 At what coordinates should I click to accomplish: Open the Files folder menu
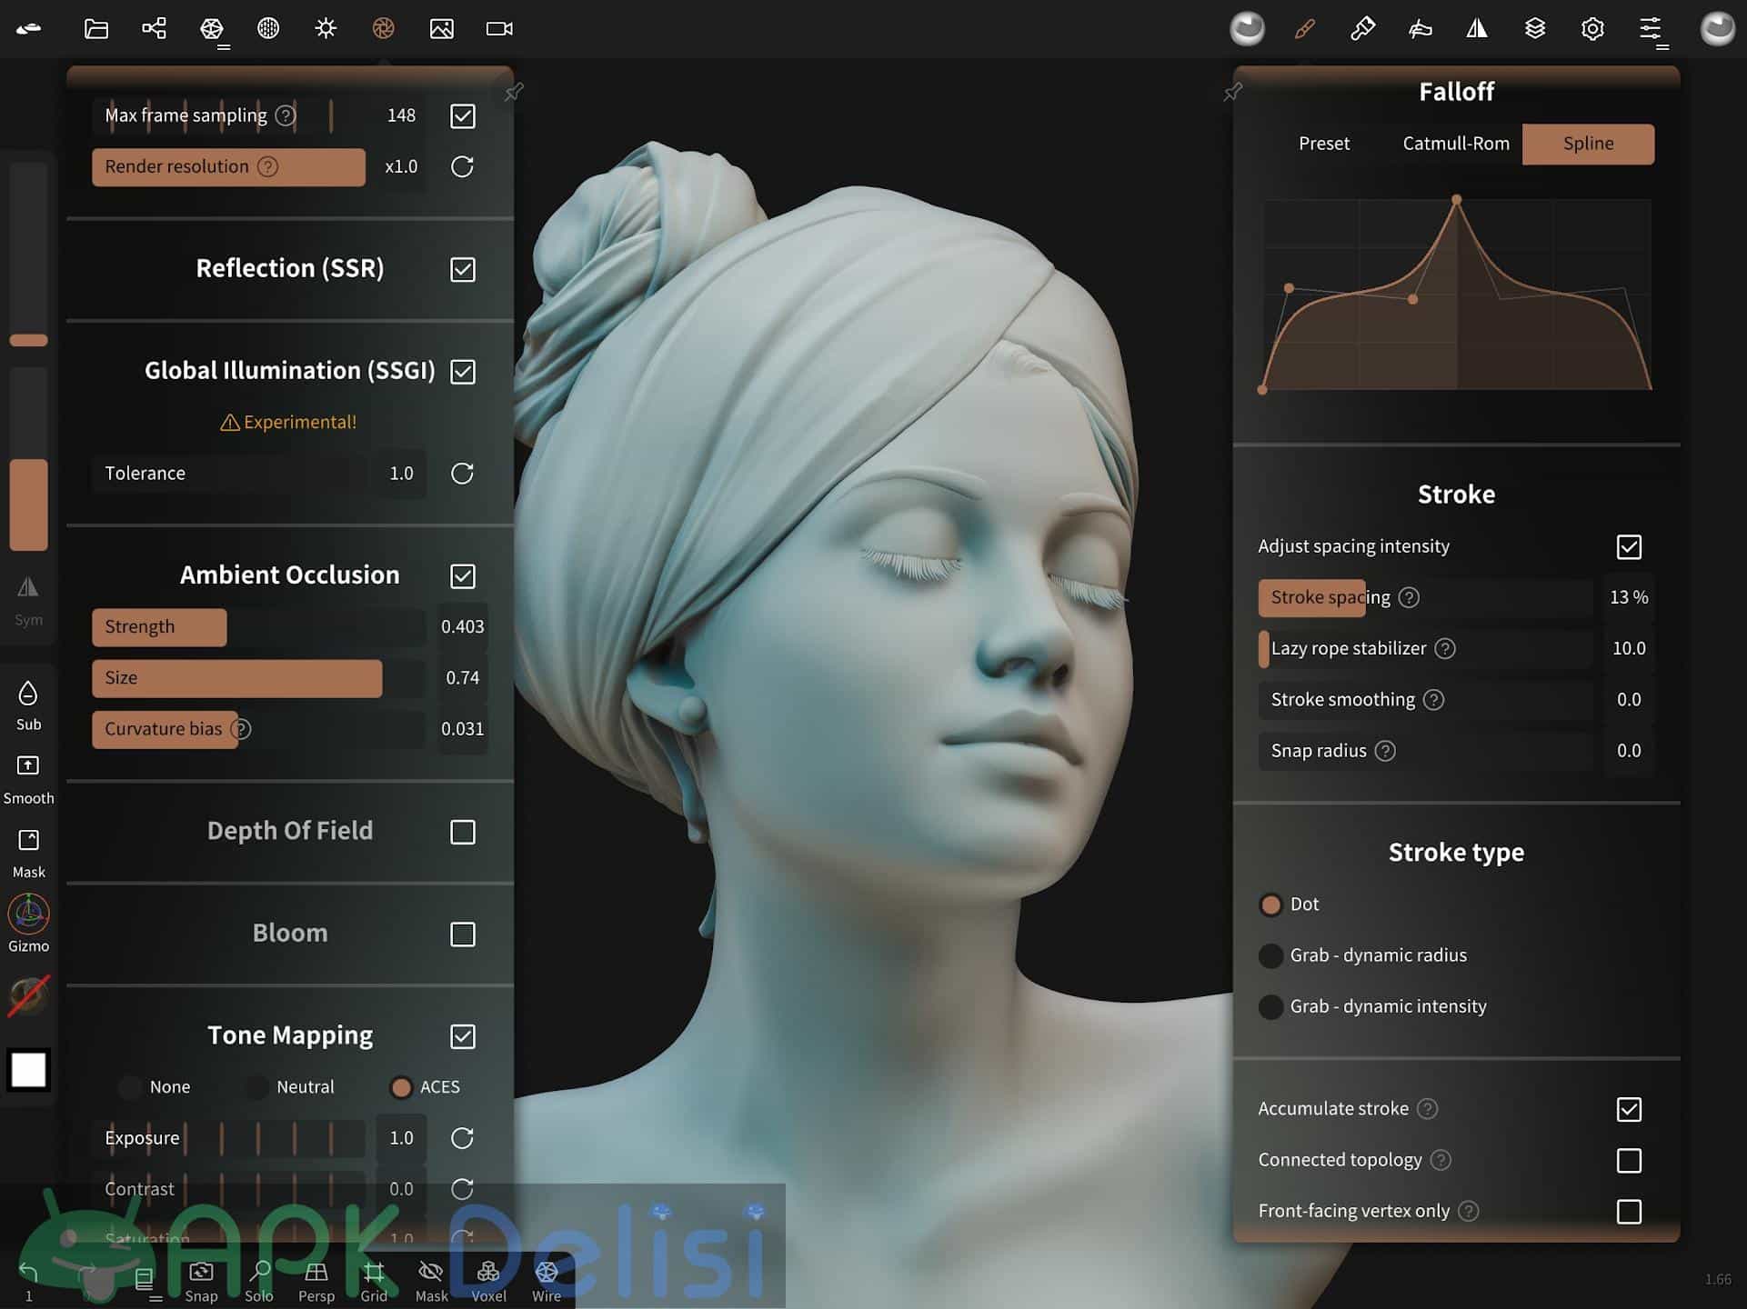point(96,29)
